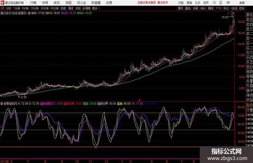Click the 游客 user account label
Screen dimensions: 253x163
tap(242, 3)
